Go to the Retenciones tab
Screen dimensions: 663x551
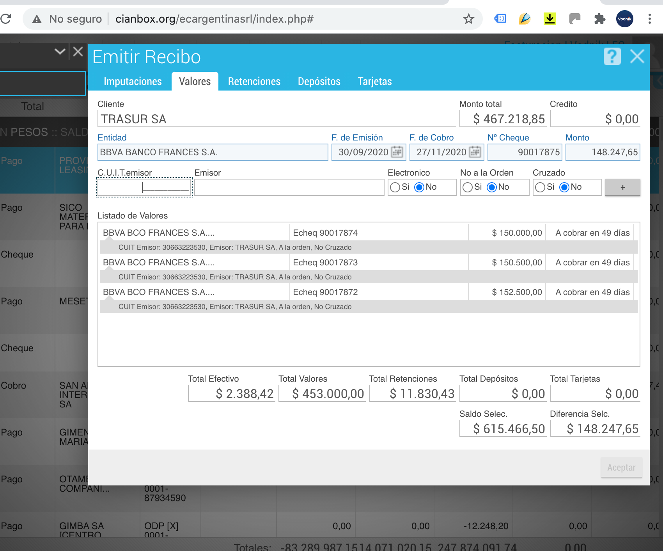tap(254, 82)
